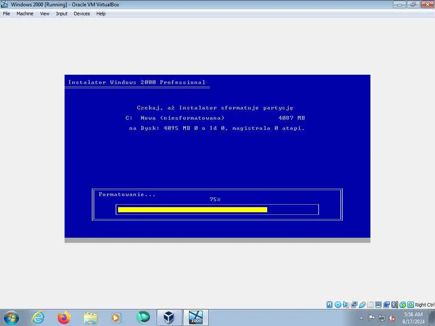435x326 pixels.
Task: Open Windows Explorer folder from taskbar
Action: coord(90,318)
